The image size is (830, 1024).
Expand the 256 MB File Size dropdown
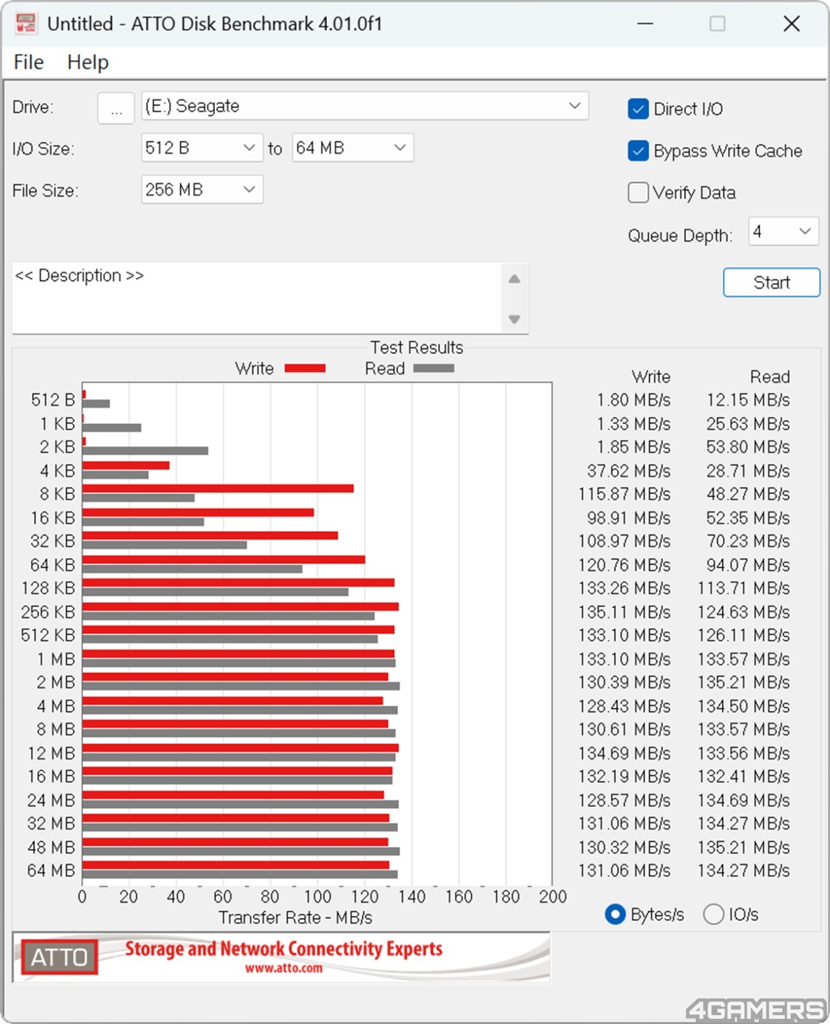pos(202,189)
